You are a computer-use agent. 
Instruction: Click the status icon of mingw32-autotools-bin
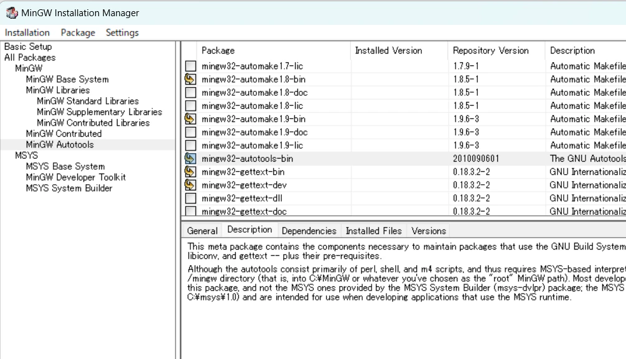[190, 159]
